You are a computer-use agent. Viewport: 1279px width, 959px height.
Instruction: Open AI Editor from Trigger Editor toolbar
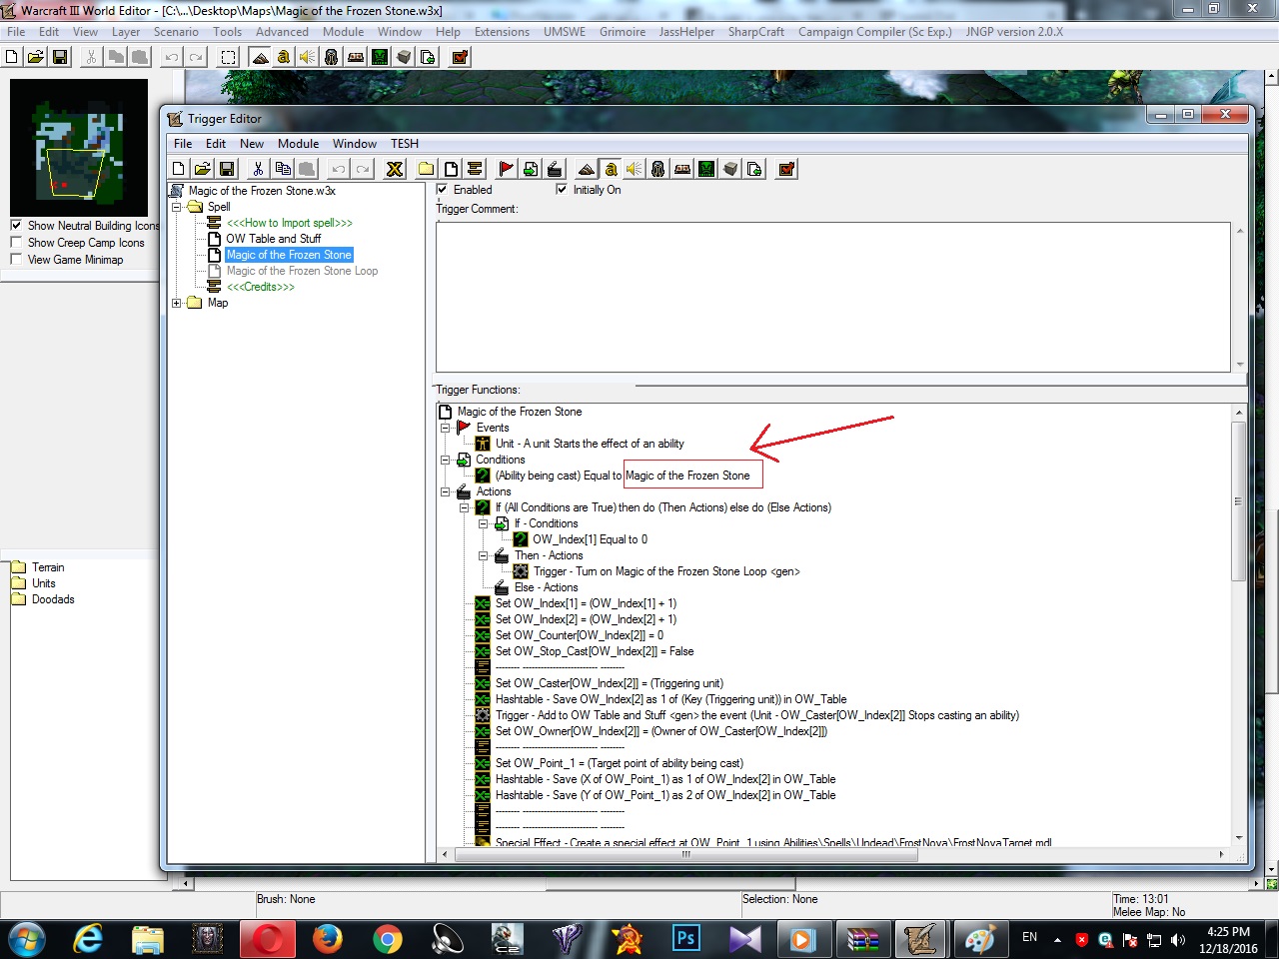click(706, 169)
